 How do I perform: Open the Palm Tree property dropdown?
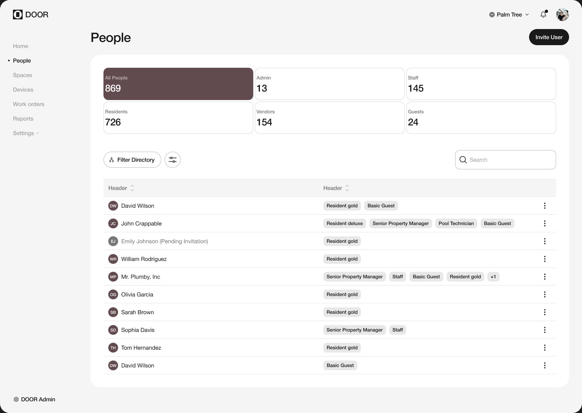pyautogui.click(x=509, y=15)
